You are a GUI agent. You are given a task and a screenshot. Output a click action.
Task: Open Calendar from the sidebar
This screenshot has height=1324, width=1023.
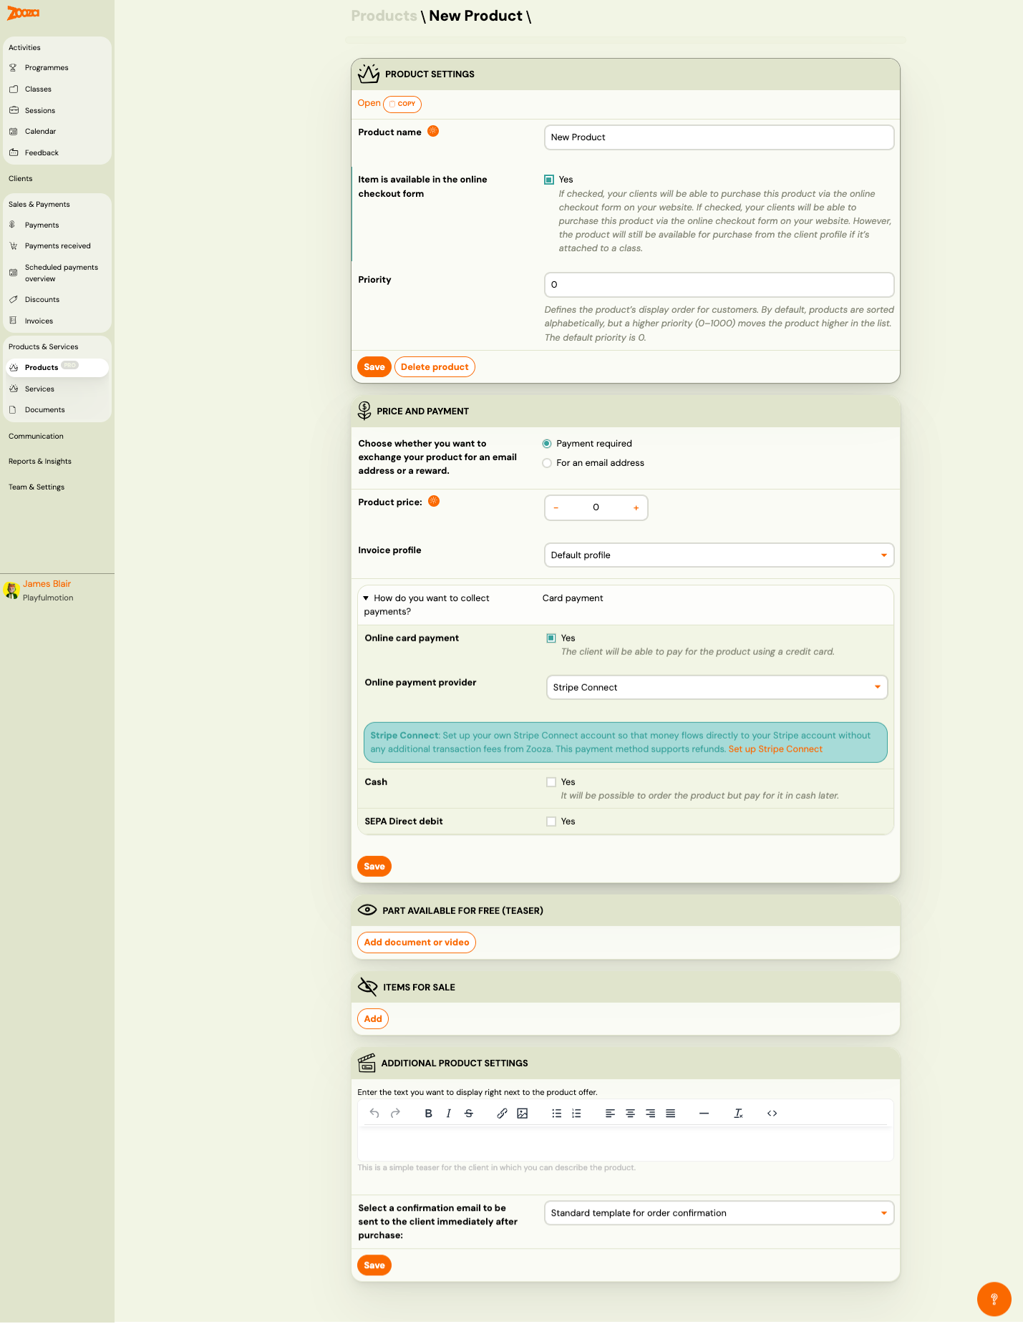[40, 132]
